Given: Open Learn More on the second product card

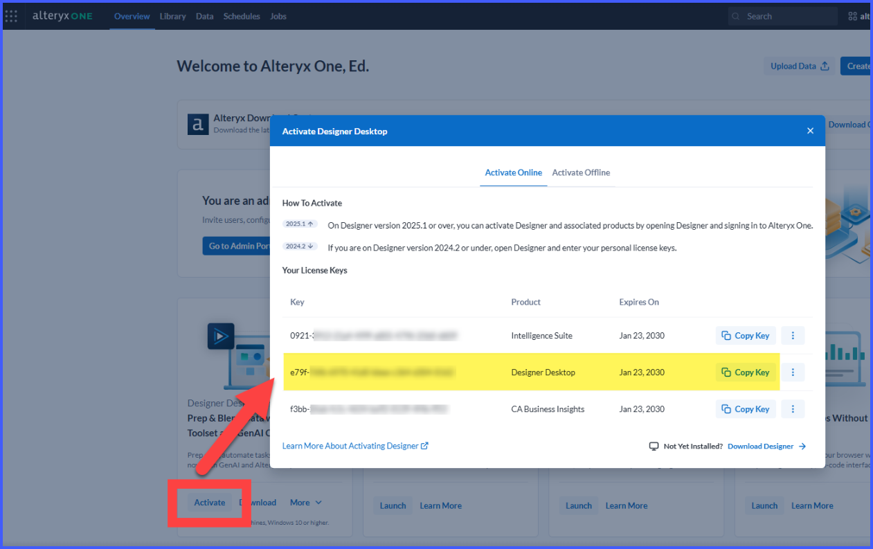Looking at the screenshot, I should 440,505.
